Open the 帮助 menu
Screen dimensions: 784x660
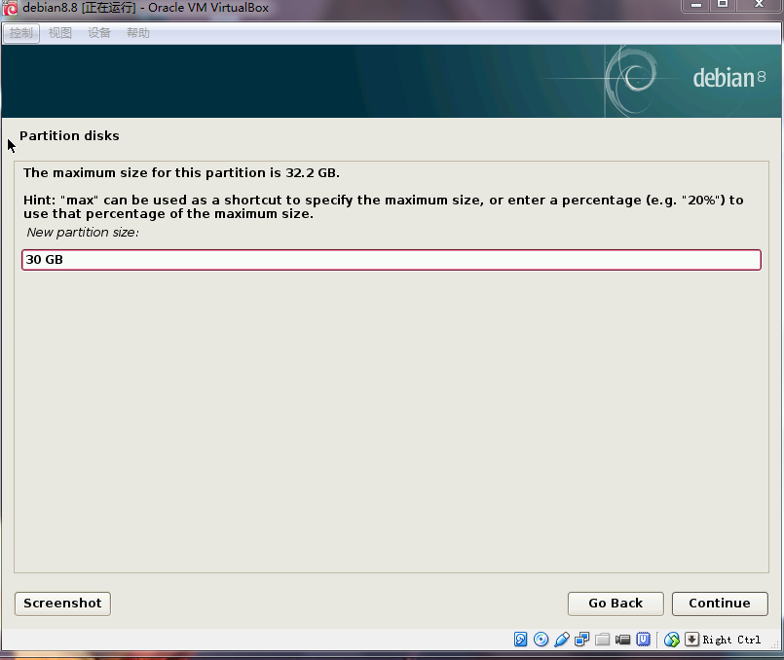pos(138,33)
